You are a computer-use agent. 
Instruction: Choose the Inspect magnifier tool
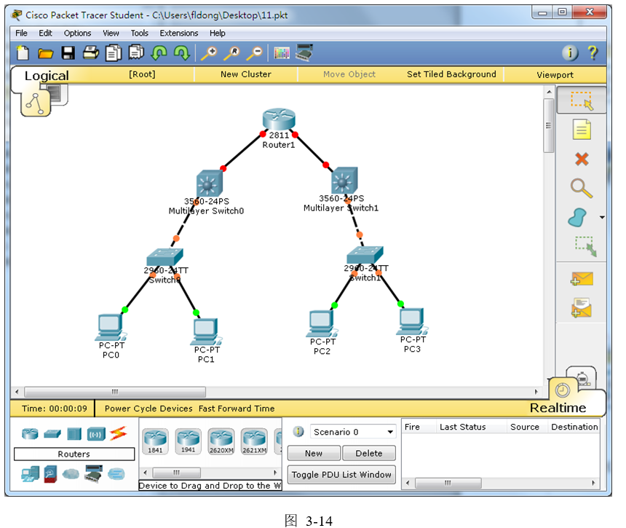581,189
